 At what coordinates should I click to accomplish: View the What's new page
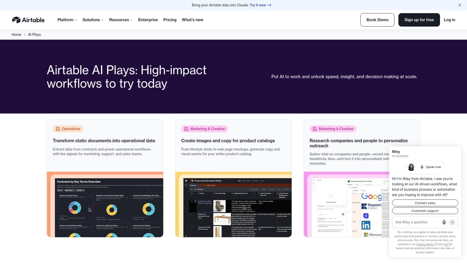(x=193, y=20)
